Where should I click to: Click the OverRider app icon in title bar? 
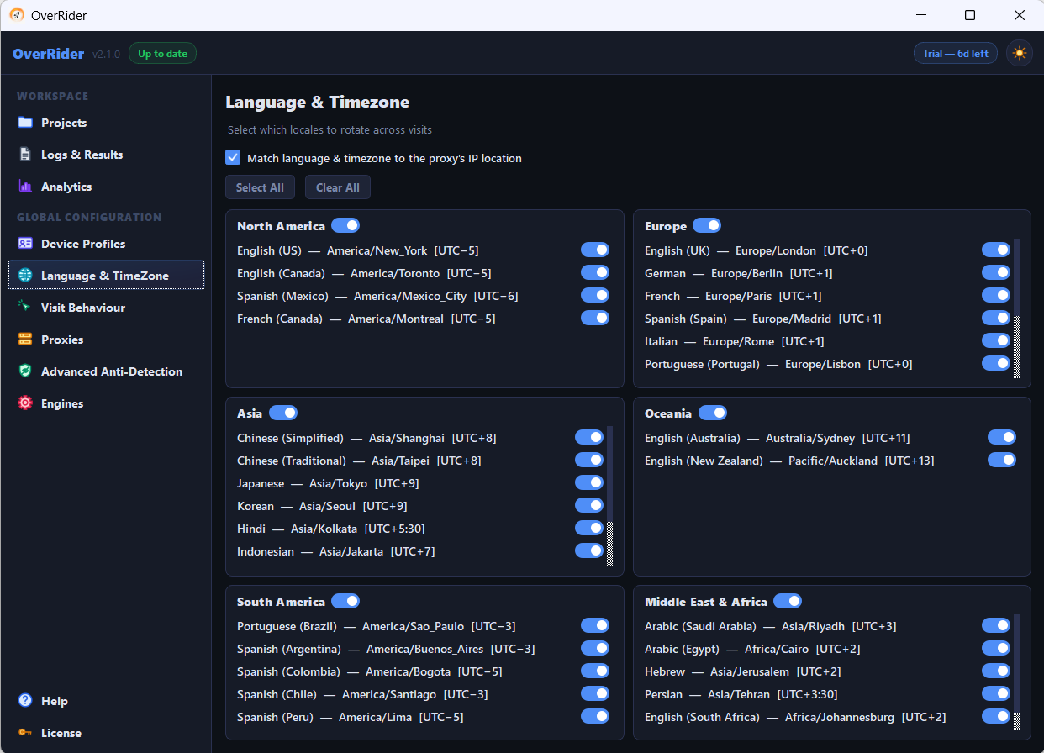point(16,15)
